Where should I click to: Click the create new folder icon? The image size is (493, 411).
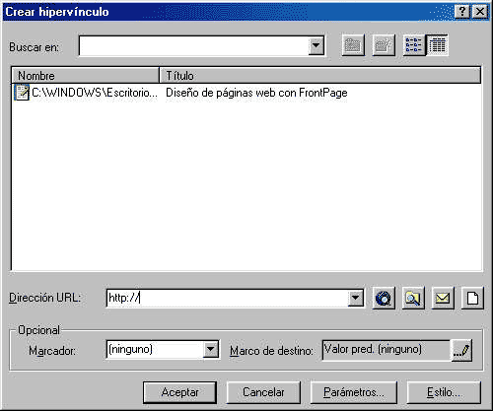pos(384,45)
